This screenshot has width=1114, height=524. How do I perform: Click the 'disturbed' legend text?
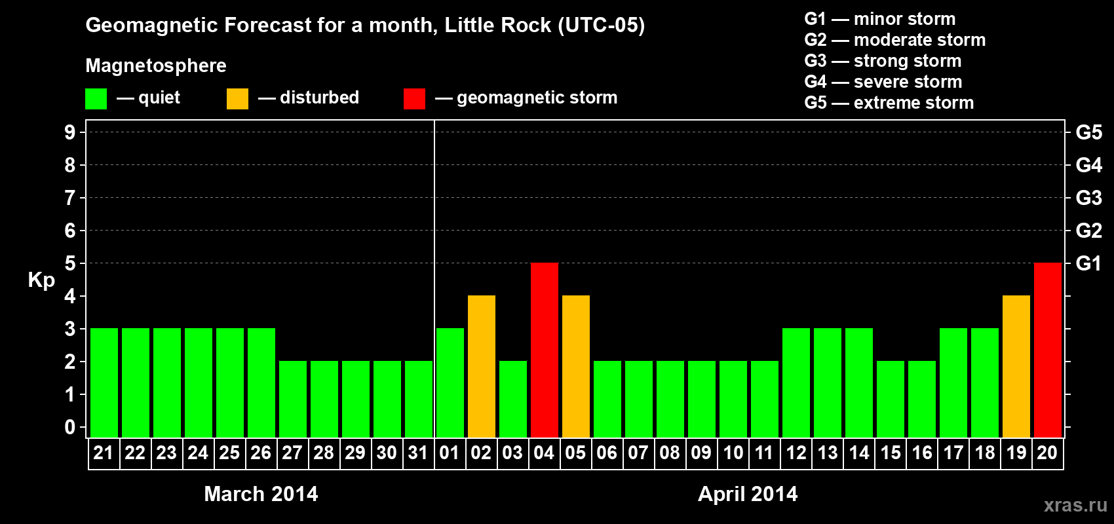320,98
